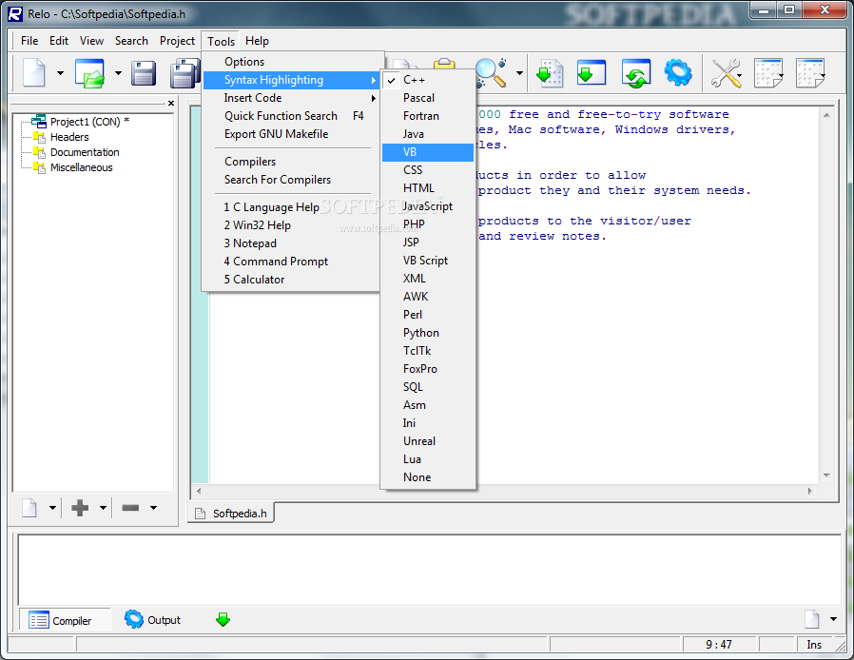This screenshot has width=854, height=660.
Task: Click the Rebuild green refresh arrows icon
Action: [x=636, y=73]
